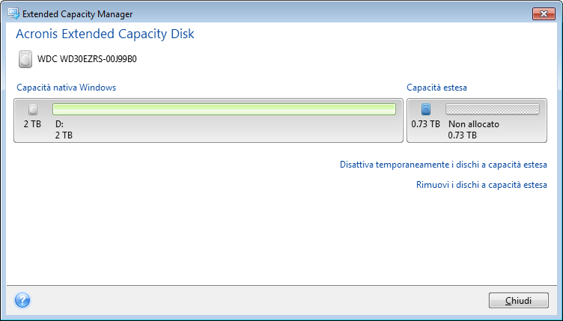Click the WDC hard drive icon
The height and width of the screenshot is (321, 563).
click(27, 59)
